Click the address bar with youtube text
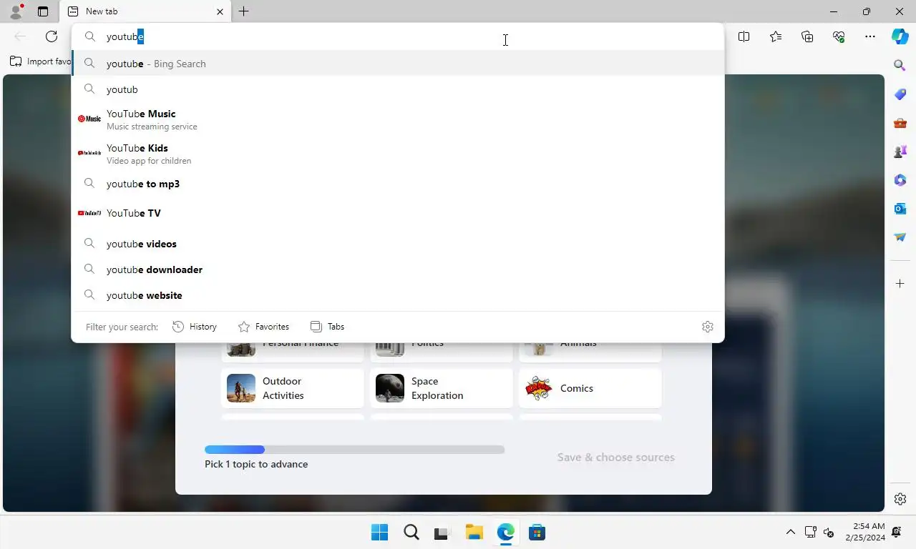This screenshot has height=549, width=916. [x=398, y=36]
